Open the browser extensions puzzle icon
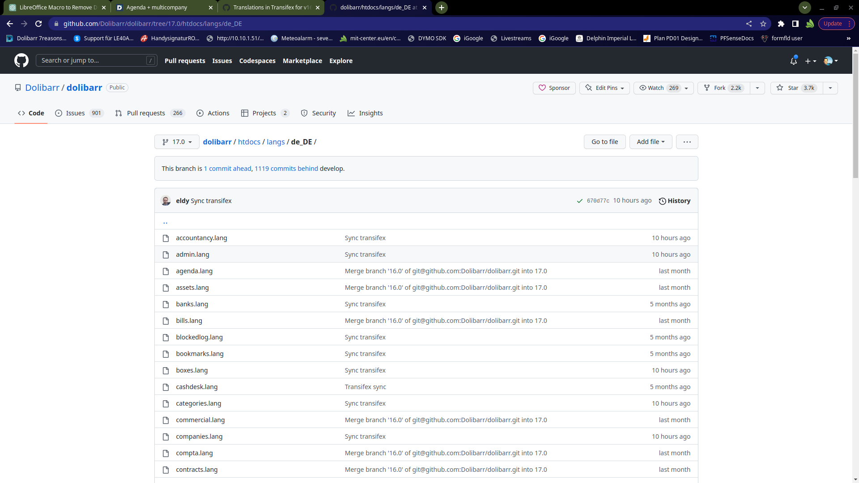This screenshot has width=859, height=483. (781, 24)
